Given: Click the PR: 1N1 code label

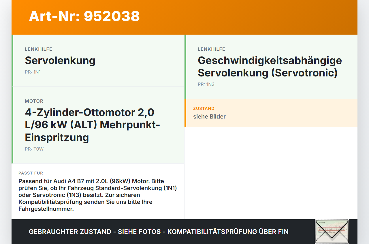Looking at the screenshot, I should [33, 72].
